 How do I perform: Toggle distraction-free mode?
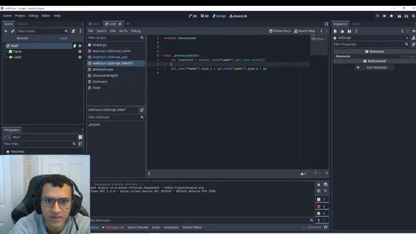click(326, 24)
